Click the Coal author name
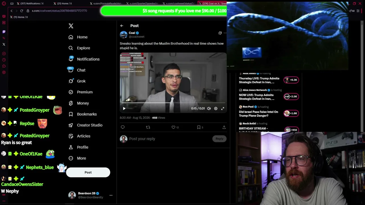This screenshot has width=365, height=205. (x=132, y=33)
